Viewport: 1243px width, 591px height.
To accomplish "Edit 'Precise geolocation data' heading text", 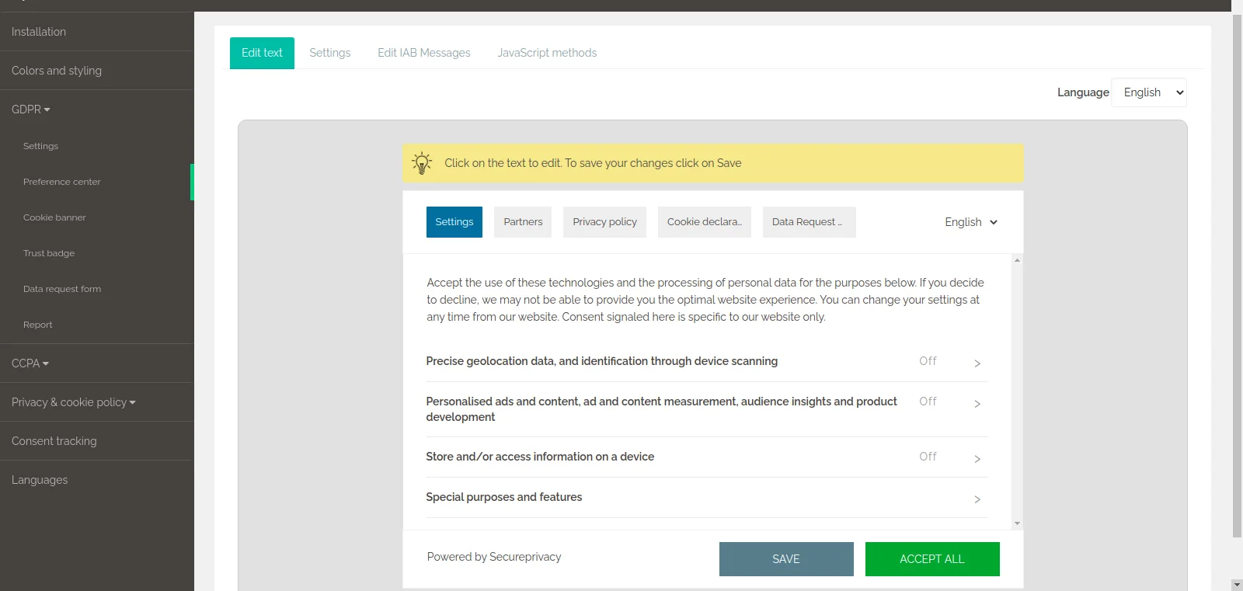I will point(602,361).
